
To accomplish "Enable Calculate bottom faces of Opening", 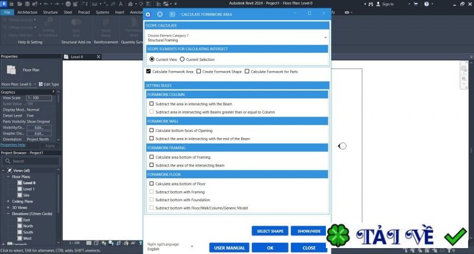I will pyautogui.click(x=152, y=130).
